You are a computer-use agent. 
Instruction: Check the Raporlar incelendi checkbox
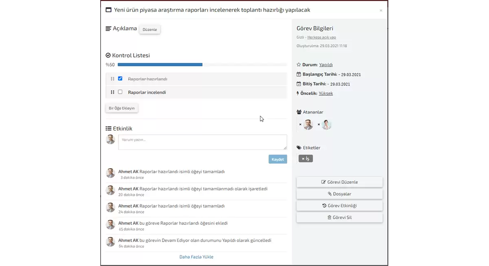[x=120, y=92]
